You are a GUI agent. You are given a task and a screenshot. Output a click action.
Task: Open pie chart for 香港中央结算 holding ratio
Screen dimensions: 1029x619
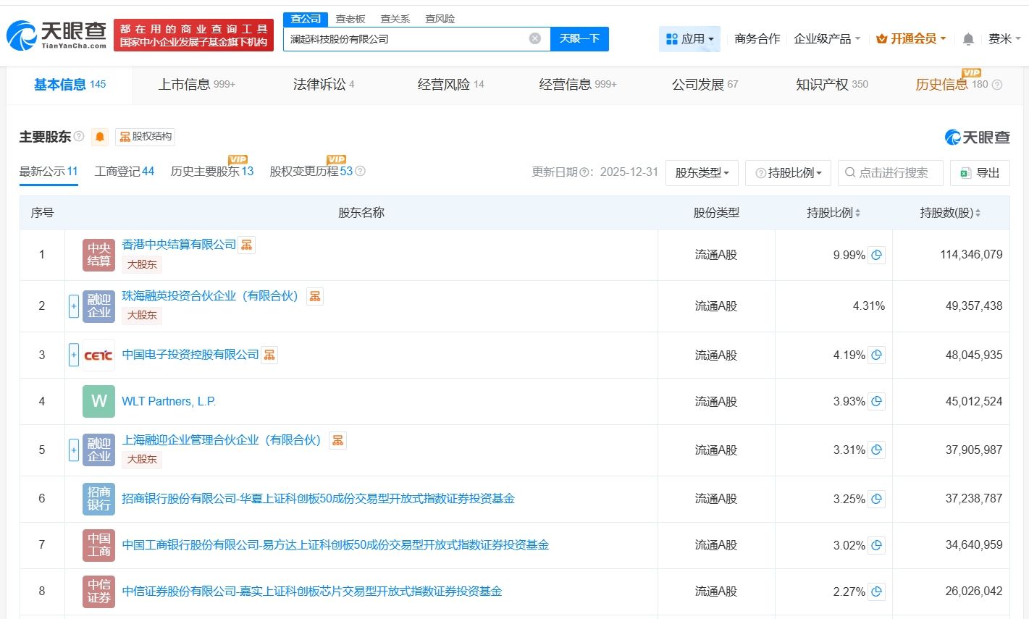(876, 255)
